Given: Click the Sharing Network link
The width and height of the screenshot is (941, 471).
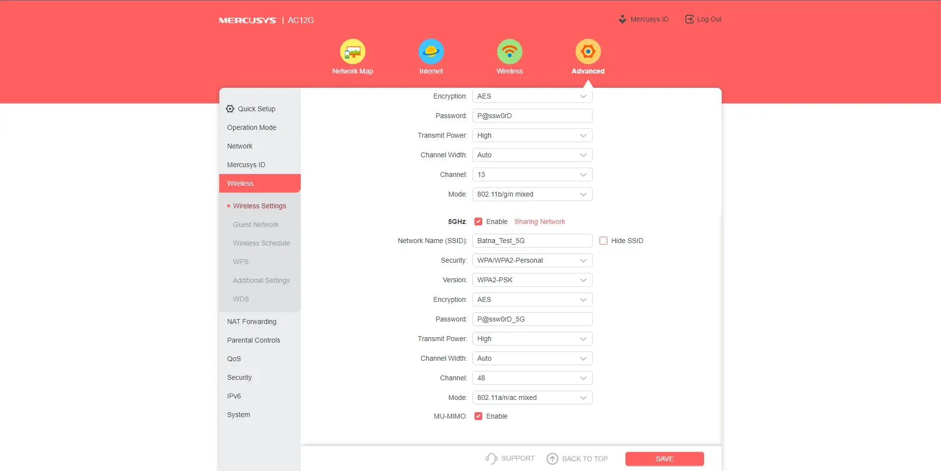Looking at the screenshot, I should (x=539, y=222).
